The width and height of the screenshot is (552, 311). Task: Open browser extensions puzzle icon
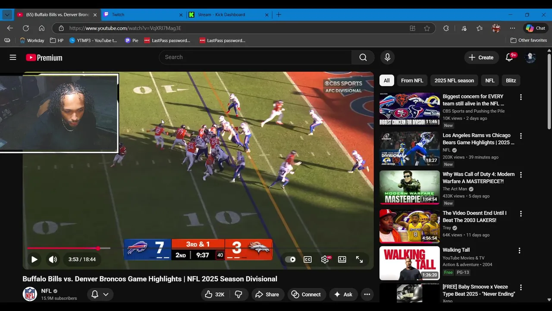446,28
